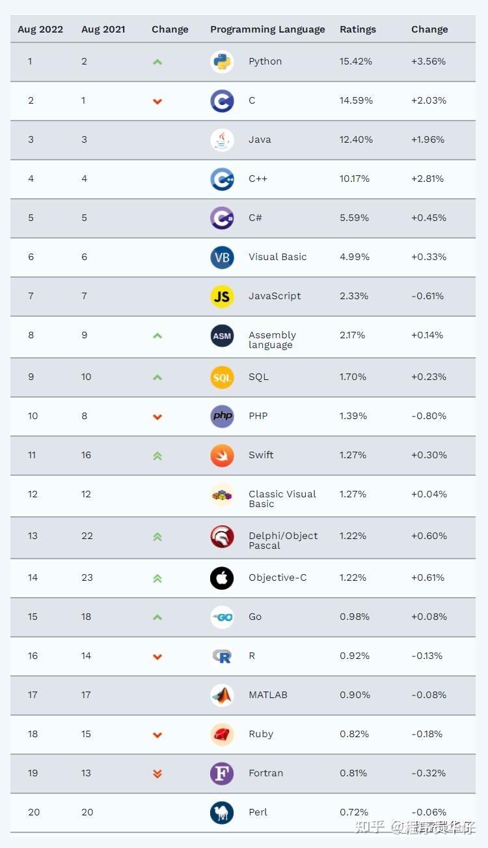Viewport: 488px width, 848px height.
Task: Click the red down arrow for C
Action: 157,101
